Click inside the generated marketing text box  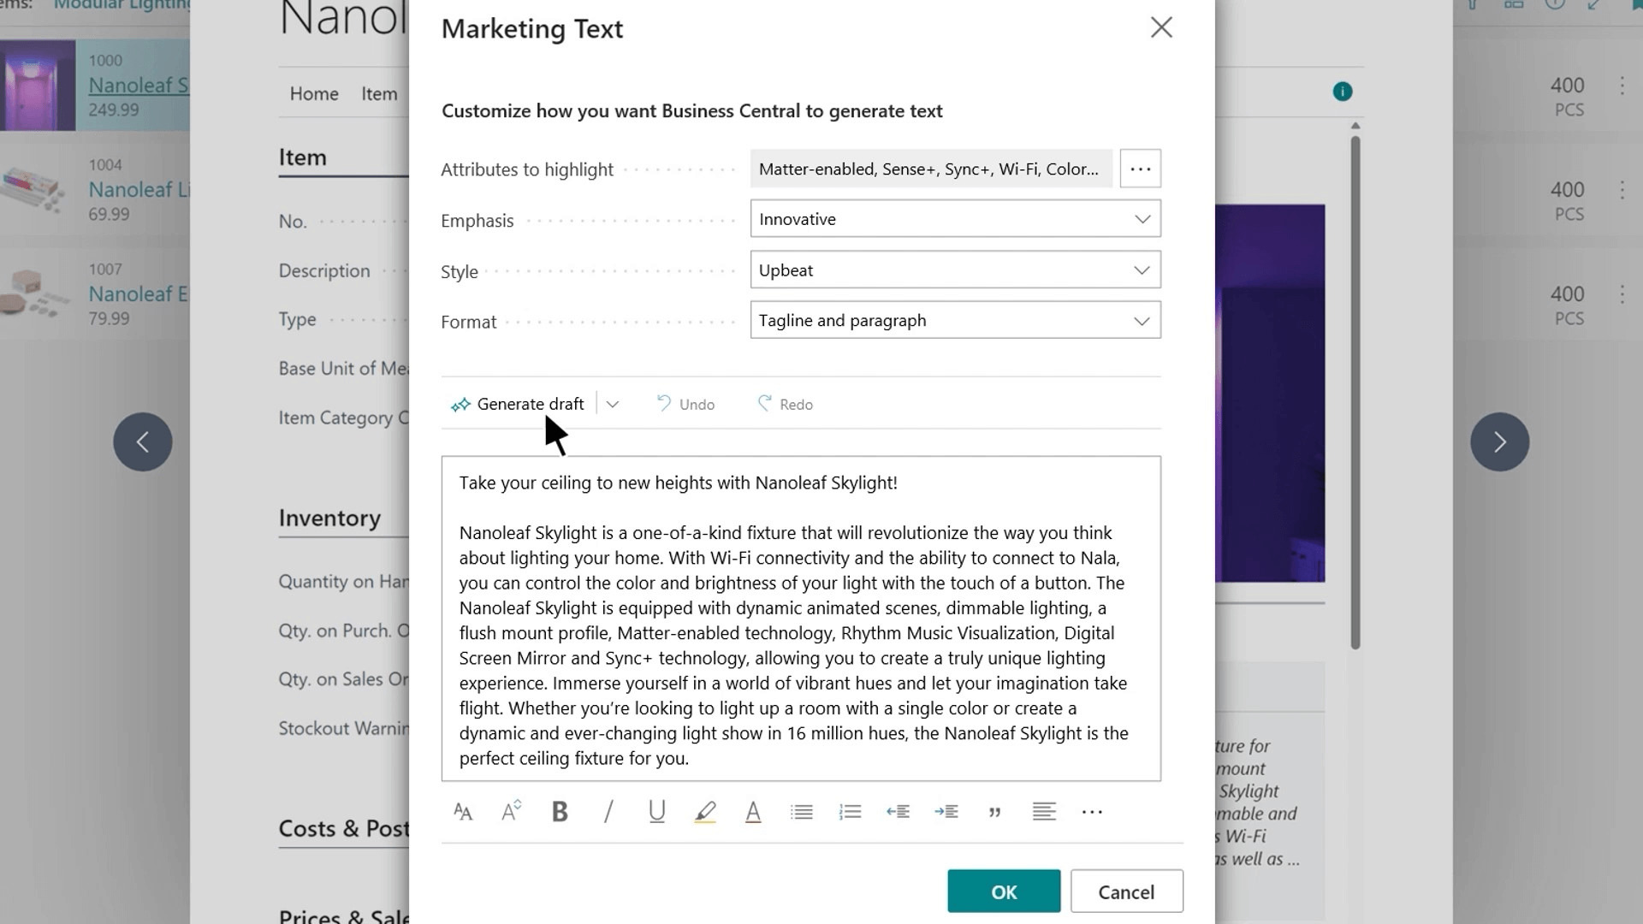point(801,619)
